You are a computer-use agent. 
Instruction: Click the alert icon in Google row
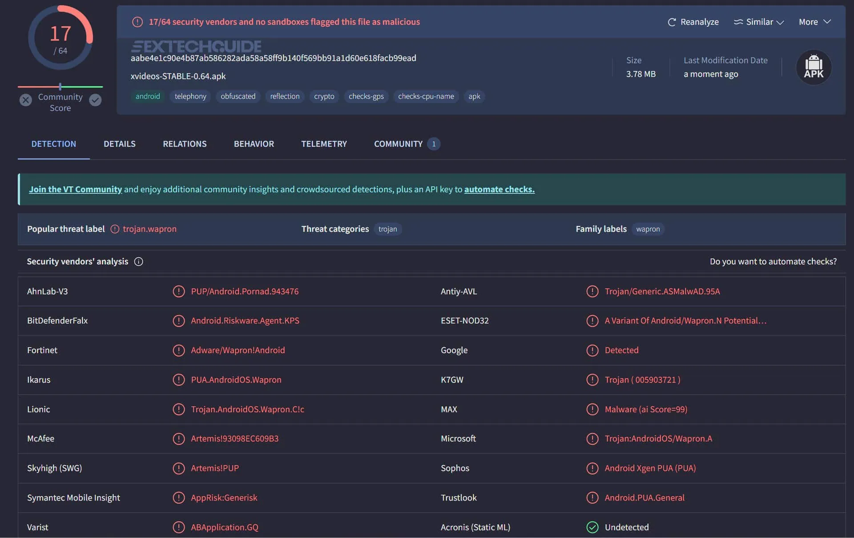592,351
